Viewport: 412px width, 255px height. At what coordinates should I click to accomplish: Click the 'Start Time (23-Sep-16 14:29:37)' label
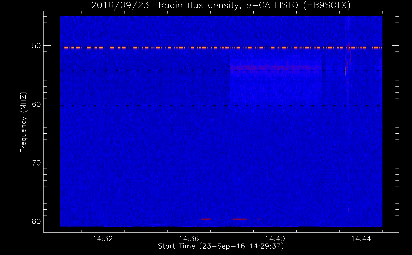click(221, 246)
